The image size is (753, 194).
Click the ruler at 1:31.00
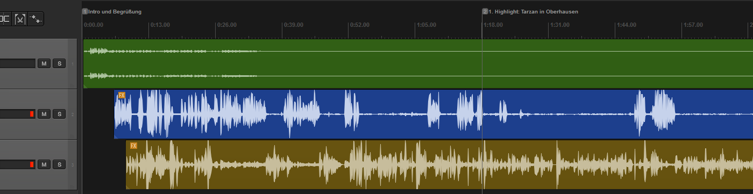[x=559, y=25]
